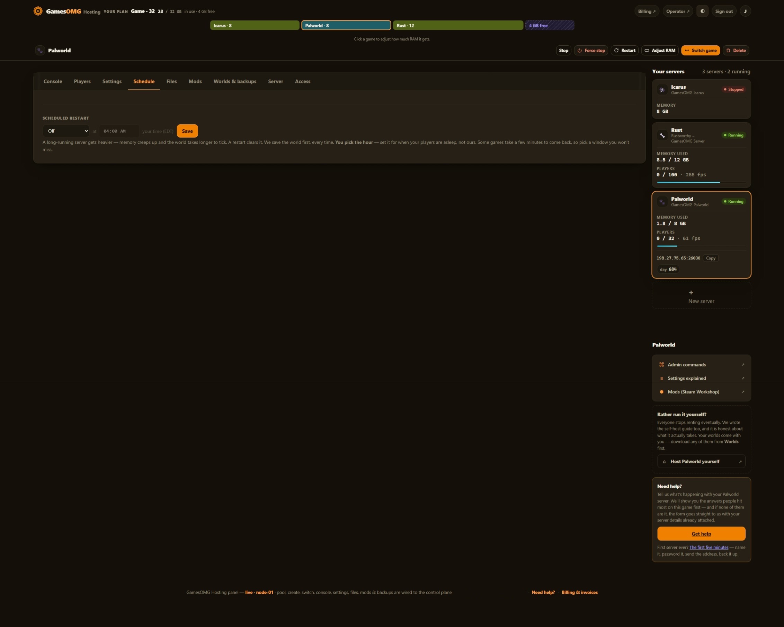Open The first five minutes link

coord(709,547)
